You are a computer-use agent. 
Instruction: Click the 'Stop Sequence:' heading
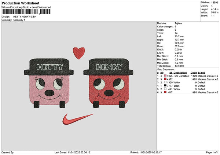point(166,69)
